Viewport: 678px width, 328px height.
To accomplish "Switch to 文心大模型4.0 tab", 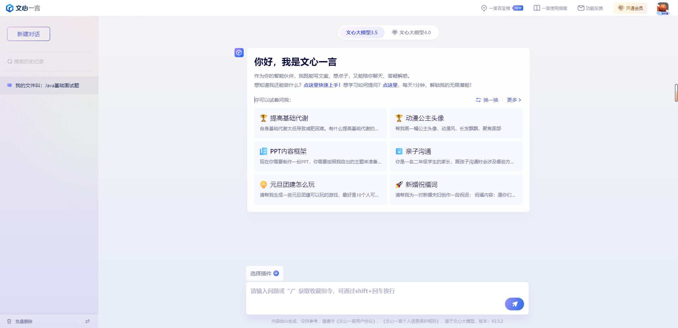I will click(x=411, y=32).
